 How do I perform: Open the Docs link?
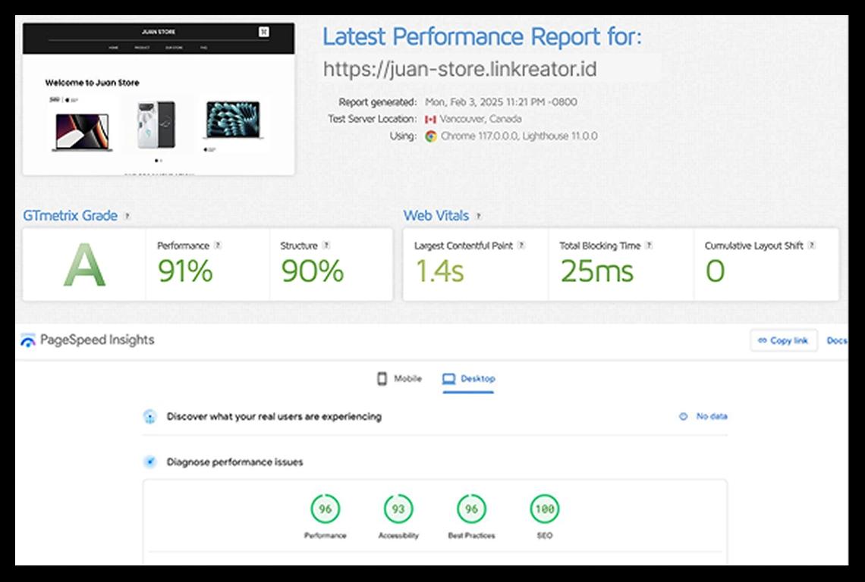coord(836,341)
